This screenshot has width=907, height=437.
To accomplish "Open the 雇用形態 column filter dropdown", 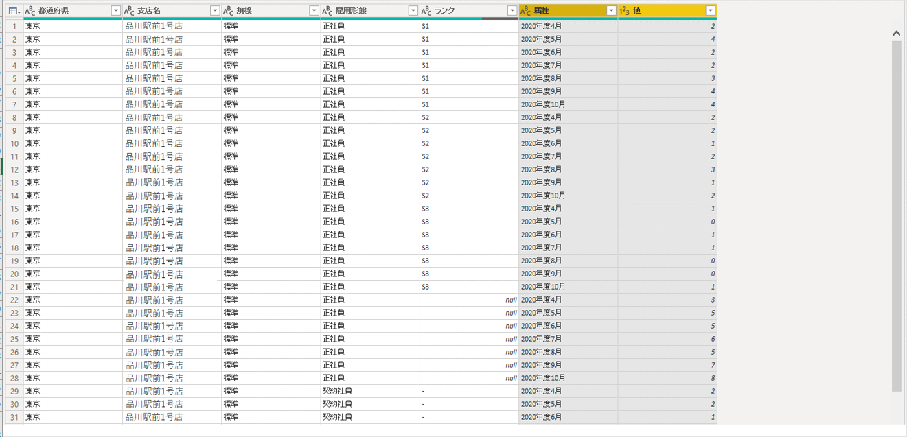I will 413,11.
